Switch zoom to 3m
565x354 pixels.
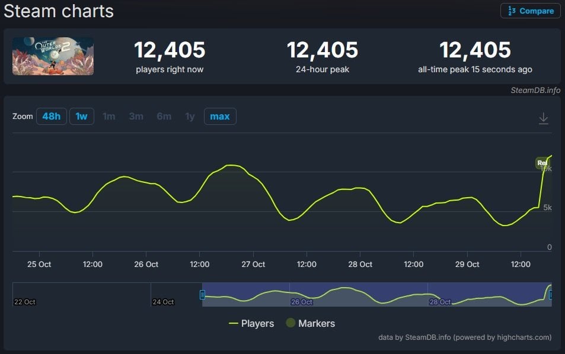(x=136, y=117)
